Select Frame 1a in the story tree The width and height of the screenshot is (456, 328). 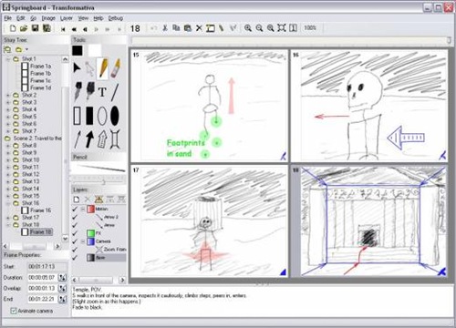(x=40, y=67)
